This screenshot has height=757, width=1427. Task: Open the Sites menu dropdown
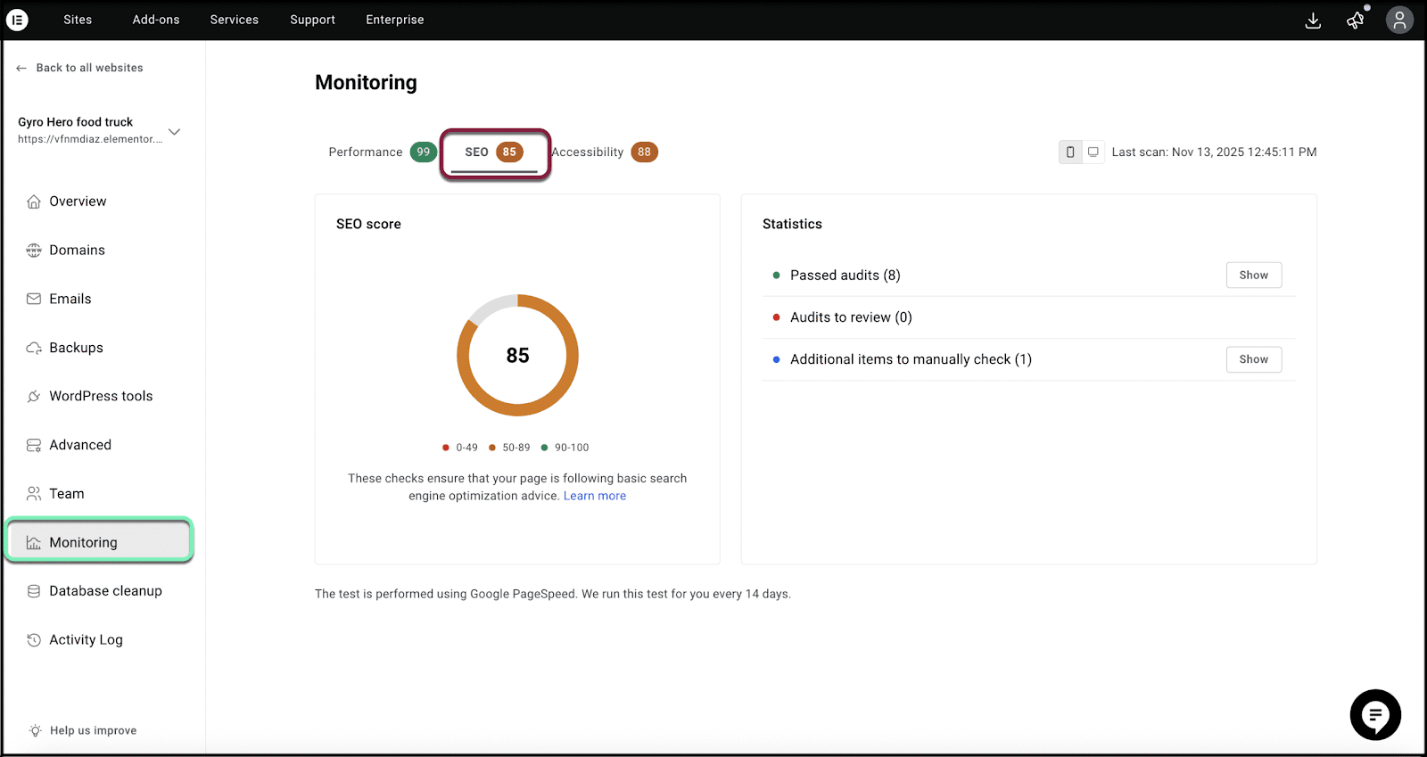78,20
